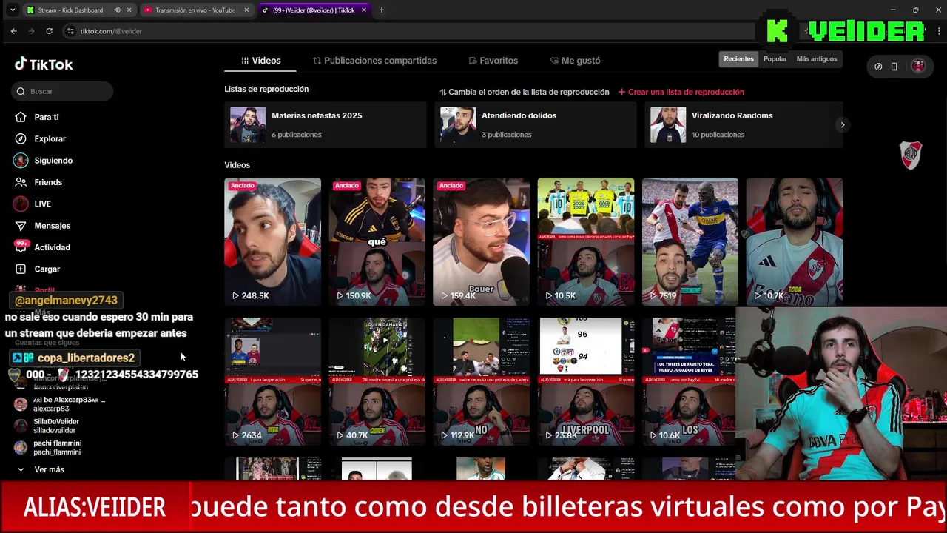947x533 pixels.
Task: Open alexcarp83 followed account
Action: (62, 404)
